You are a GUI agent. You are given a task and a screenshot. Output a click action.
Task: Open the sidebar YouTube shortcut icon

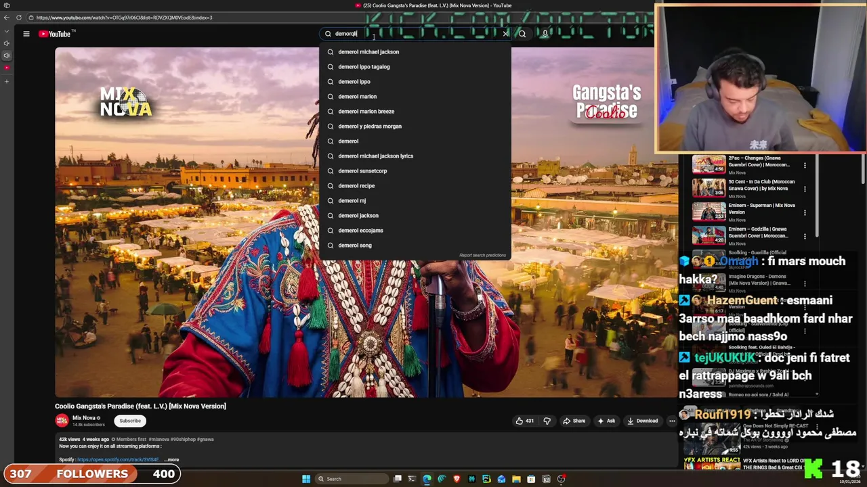pos(6,68)
